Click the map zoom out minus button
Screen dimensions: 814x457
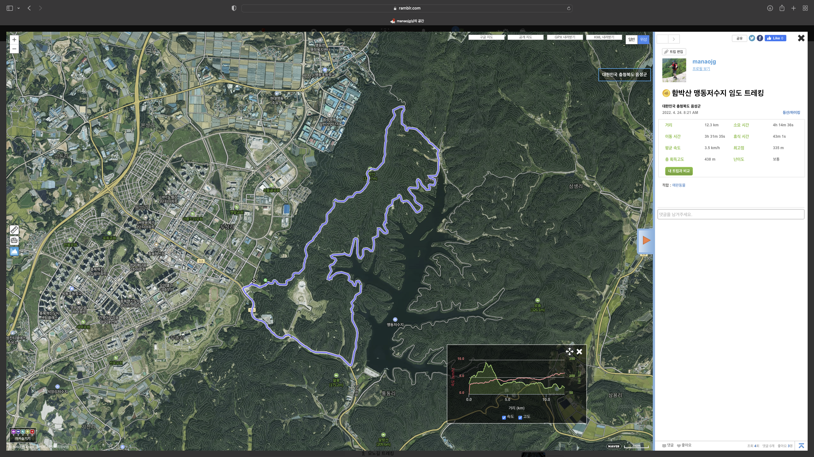coord(14,49)
